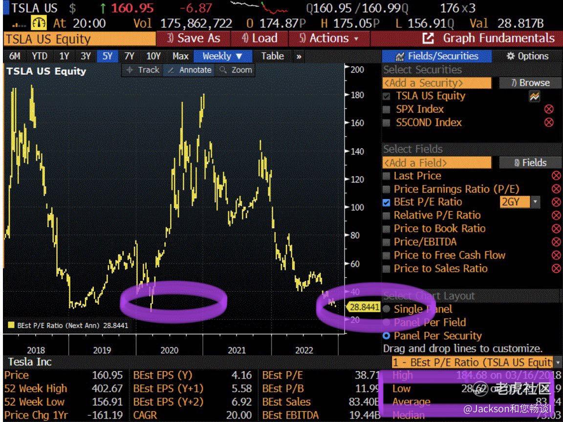The width and height of the screenshot is (563, 422).
Task: Check the Relative P/E Ratio box
Action: point(387,216)
